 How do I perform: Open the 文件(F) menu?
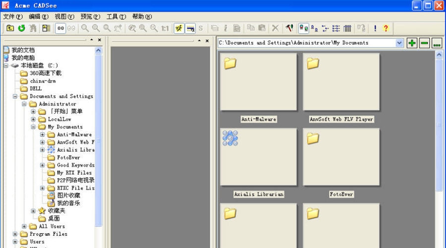point(13,16)
